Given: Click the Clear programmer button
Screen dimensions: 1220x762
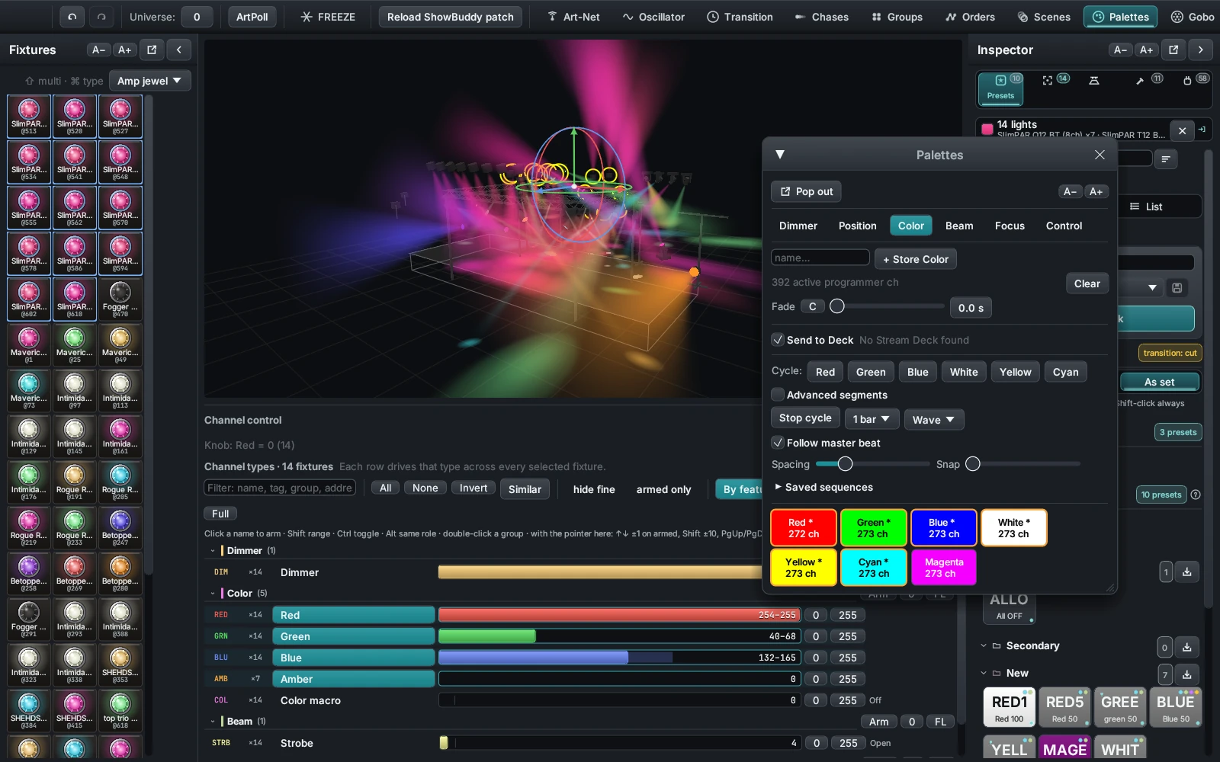Looking at the screenshot, I should tap(1087, 283).
